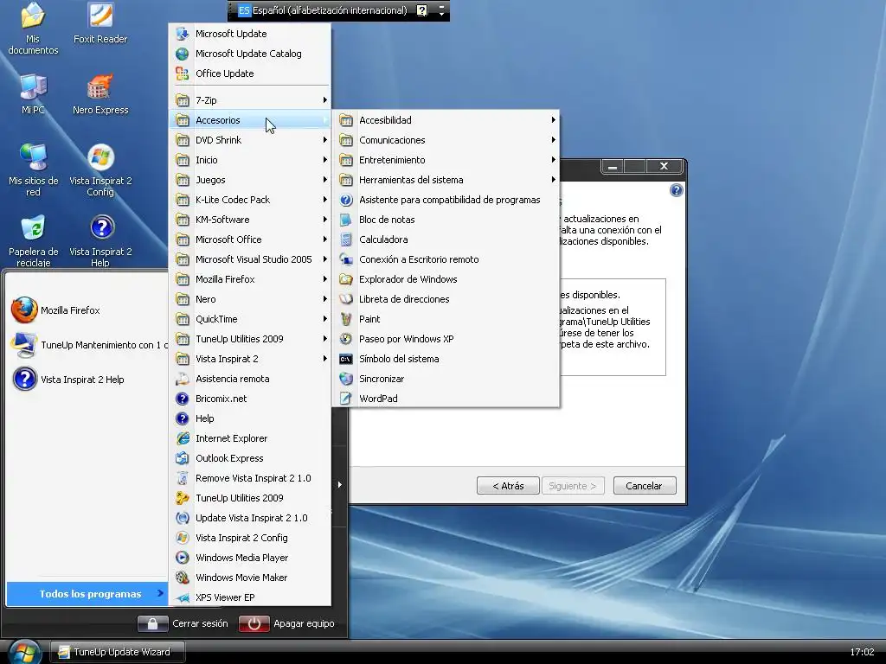Click the Bloc de notas icon
This screenshot has width=886, height=664.
(x=346, y=220)
